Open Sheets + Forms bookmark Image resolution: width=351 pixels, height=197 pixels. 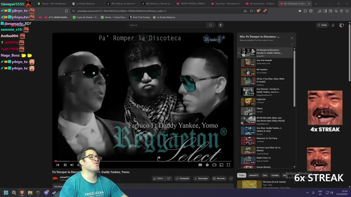[x=114, y=17]
